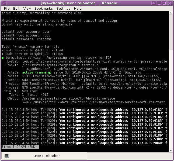Click the log line with address 10.137.0.39:9189
This screenshot has height=161, width=174.
point(84,136)
